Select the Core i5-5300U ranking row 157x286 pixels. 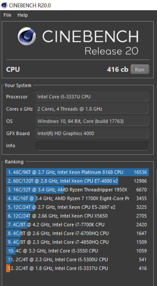coord(77,260)
